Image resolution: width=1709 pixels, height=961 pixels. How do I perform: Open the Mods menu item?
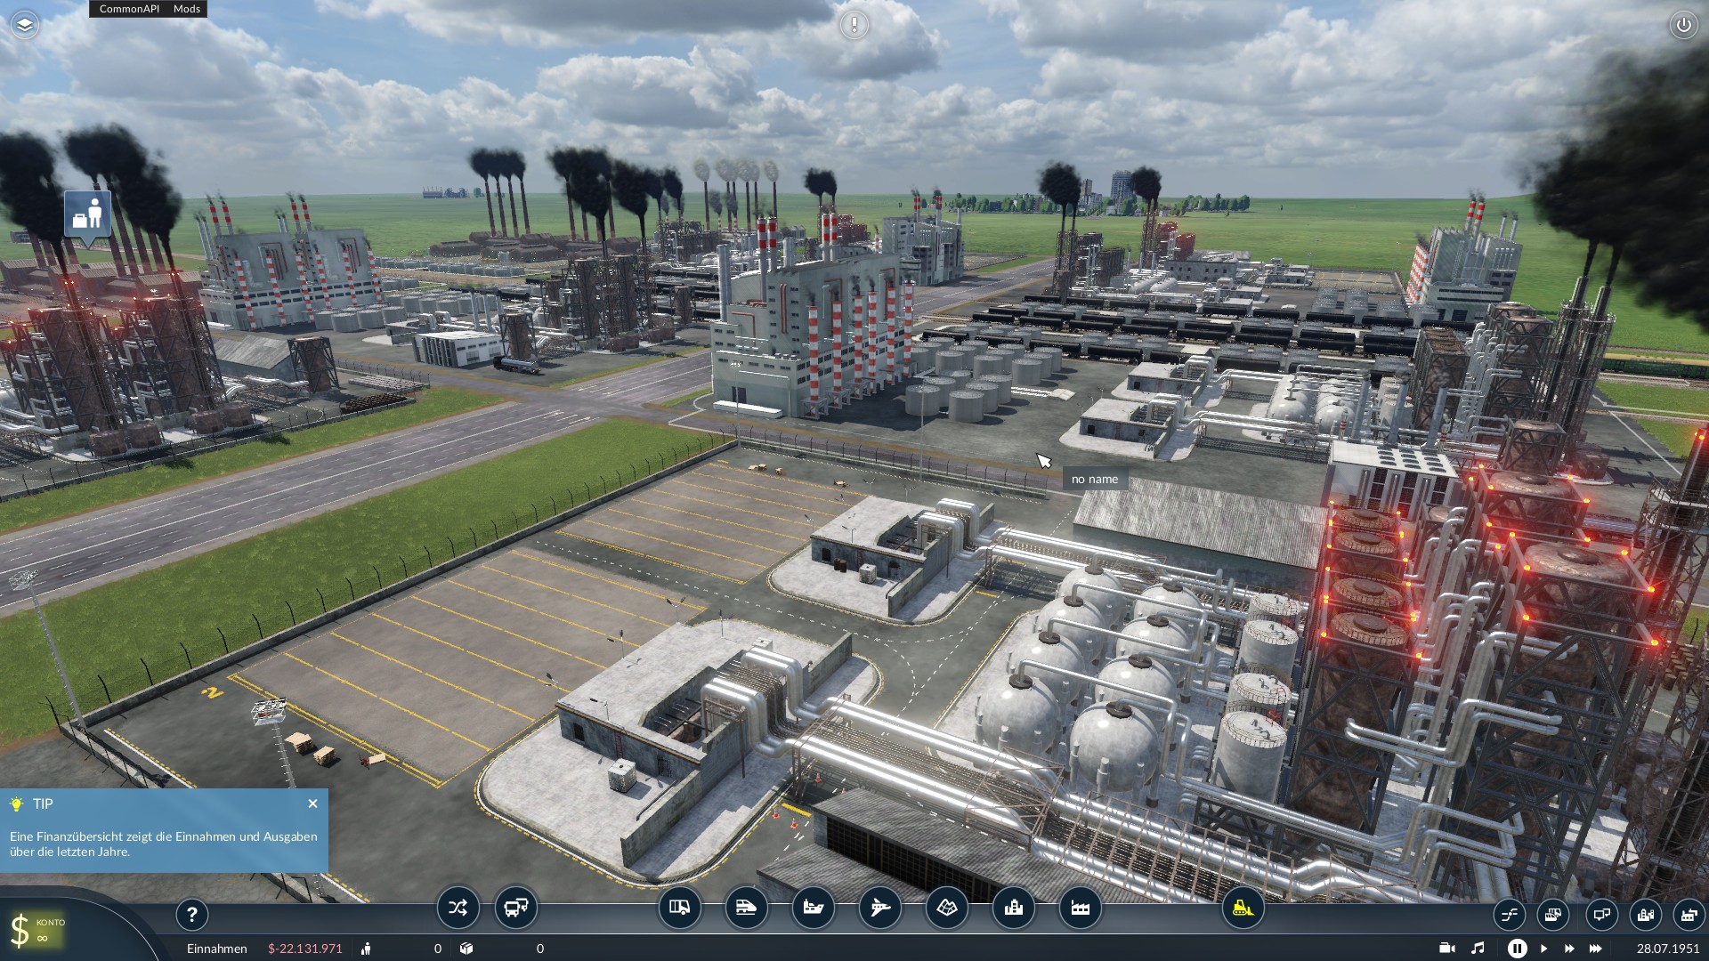click(x=187, y=9)
